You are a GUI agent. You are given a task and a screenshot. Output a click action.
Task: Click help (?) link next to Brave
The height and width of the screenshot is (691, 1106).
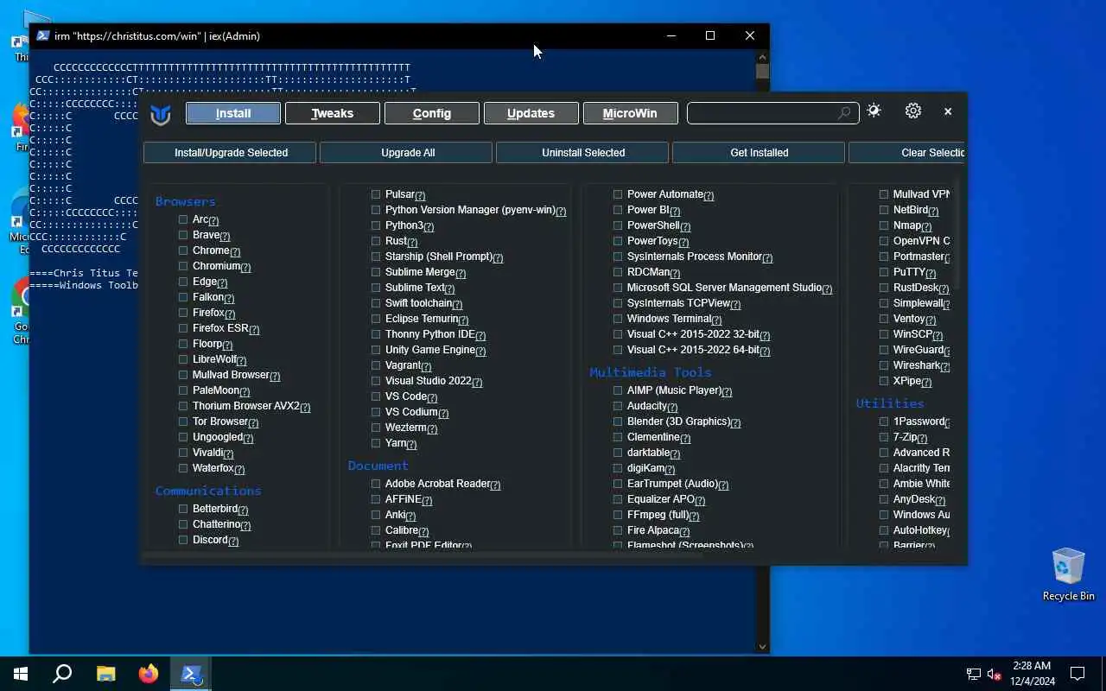tap(225, 236)
